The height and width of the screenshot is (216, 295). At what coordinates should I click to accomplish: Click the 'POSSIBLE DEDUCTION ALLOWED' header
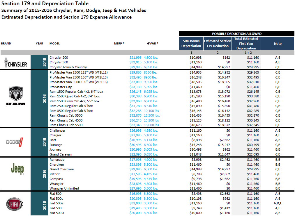(x=237, y=34)
